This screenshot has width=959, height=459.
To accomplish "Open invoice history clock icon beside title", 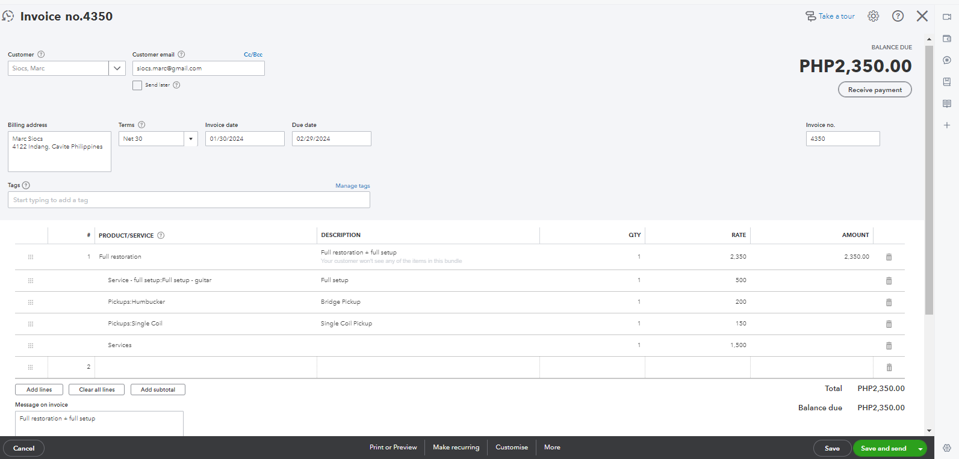I will click(x=8, y=16).
